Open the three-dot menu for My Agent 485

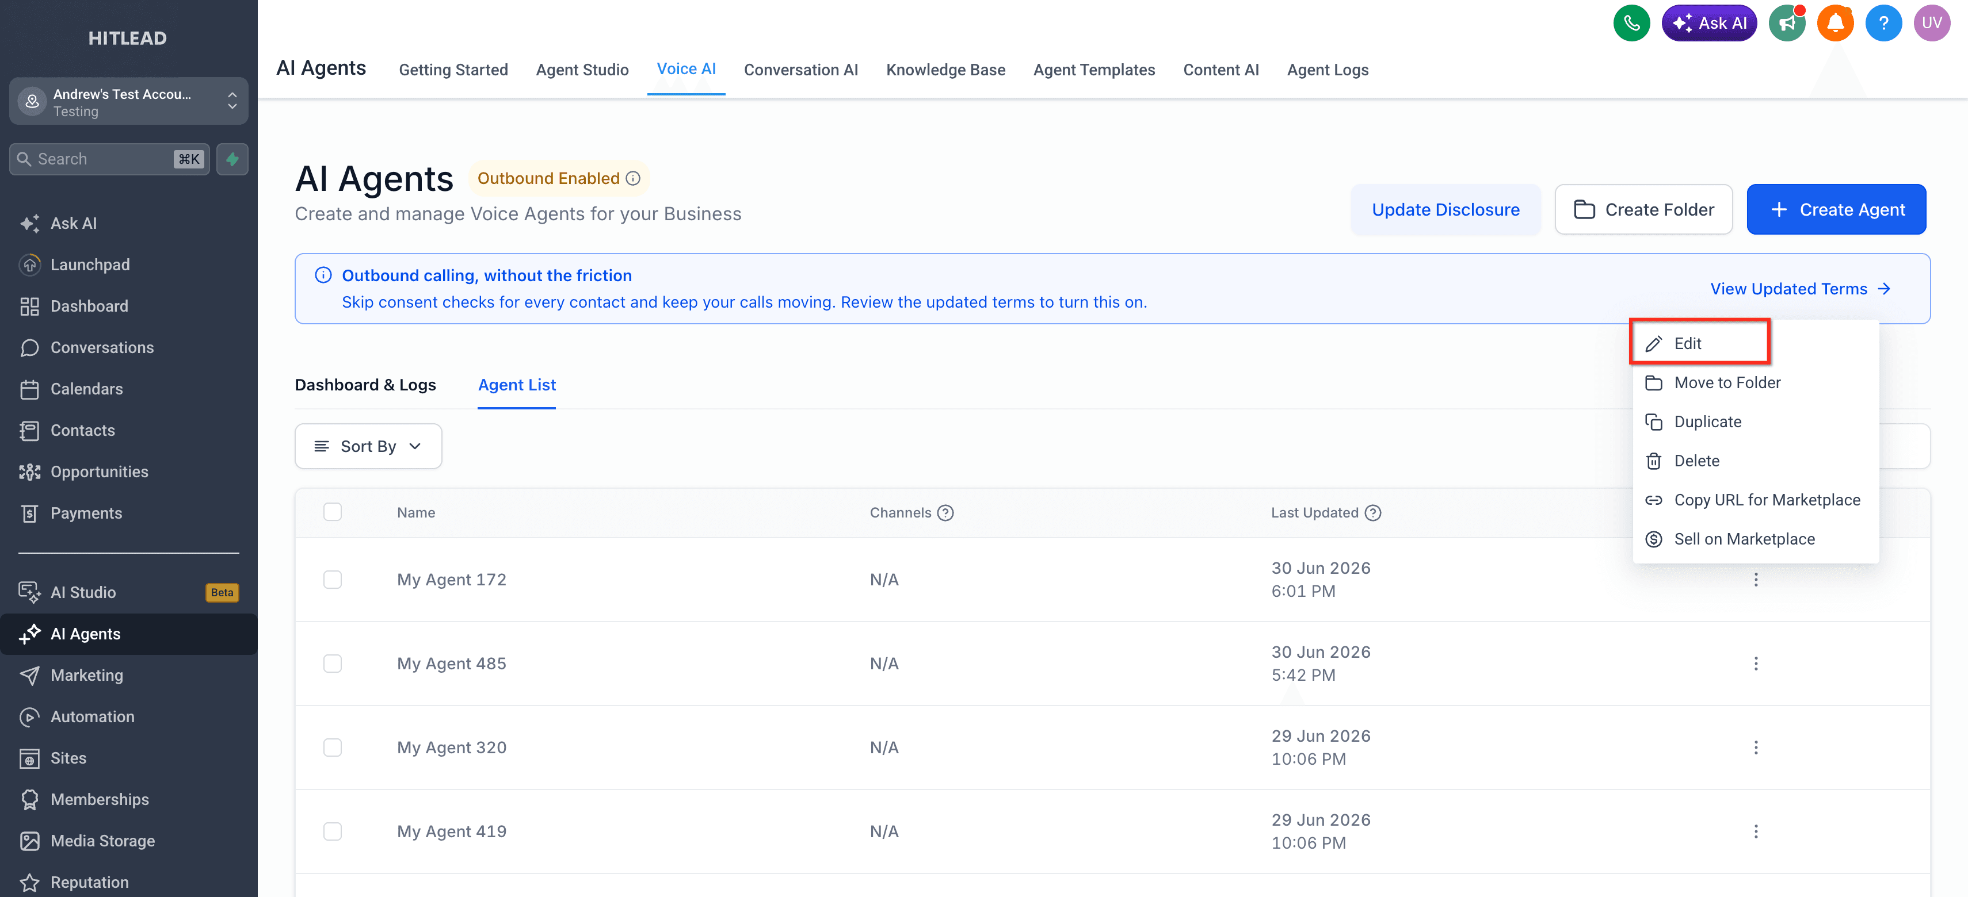(x=1756, y=664)
